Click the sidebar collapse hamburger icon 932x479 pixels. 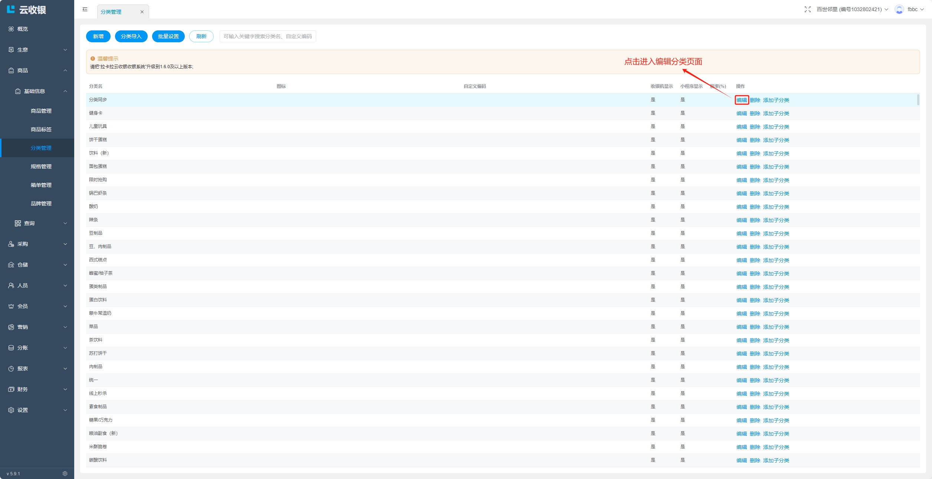(85, 9)
